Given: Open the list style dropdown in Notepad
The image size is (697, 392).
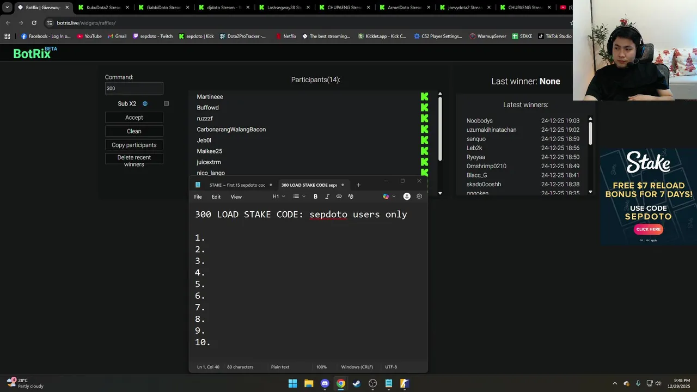Looking at the screenshot, I should coord(299,197).
